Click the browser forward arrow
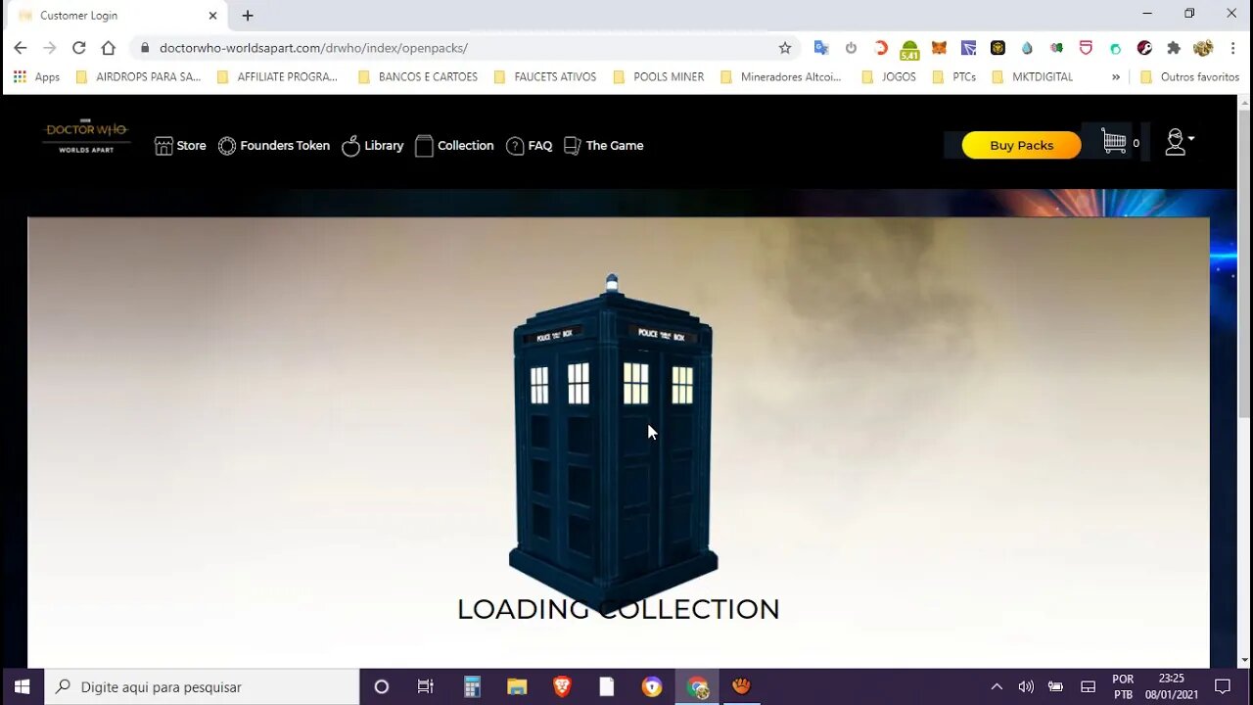 50,48
